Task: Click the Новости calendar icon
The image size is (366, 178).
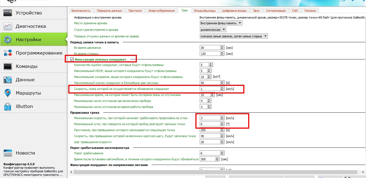Action: [x=8, y=153]
